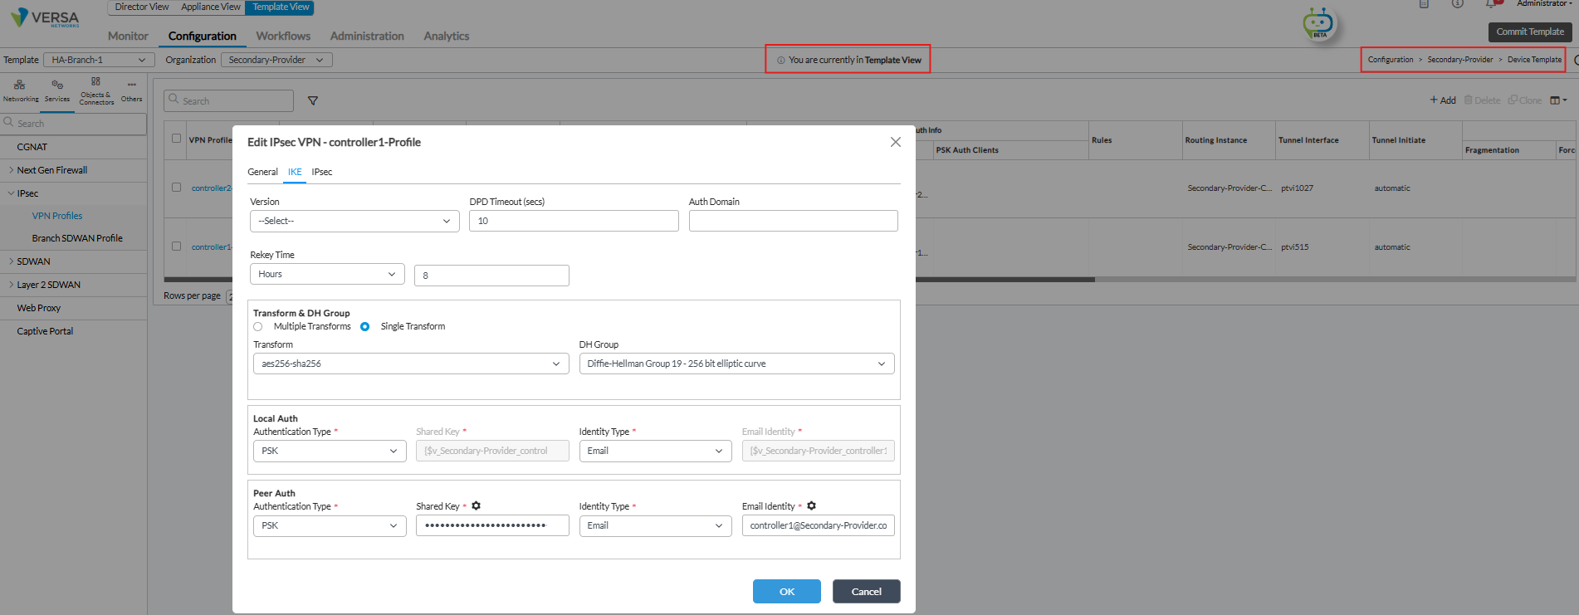Select Single Transform radio button
Viewport: 1579px width, 615px height.
[x=364, y=327]
